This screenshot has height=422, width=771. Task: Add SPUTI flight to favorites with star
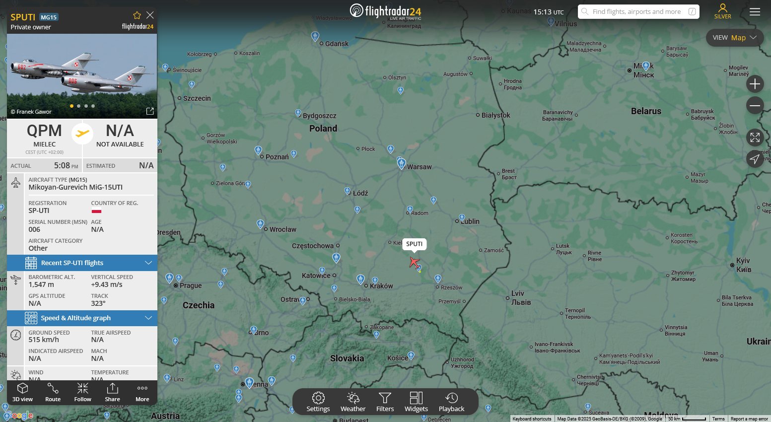[137, 15]
